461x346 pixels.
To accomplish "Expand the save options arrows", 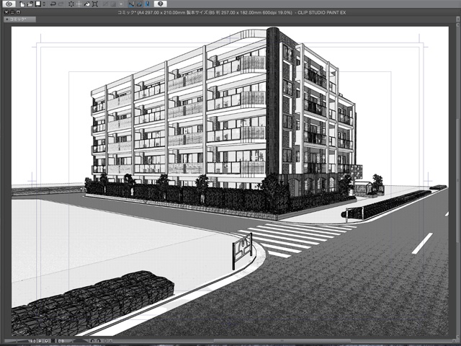I will point(44,4).
